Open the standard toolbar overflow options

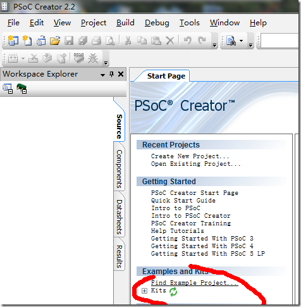tap(214, 45)
